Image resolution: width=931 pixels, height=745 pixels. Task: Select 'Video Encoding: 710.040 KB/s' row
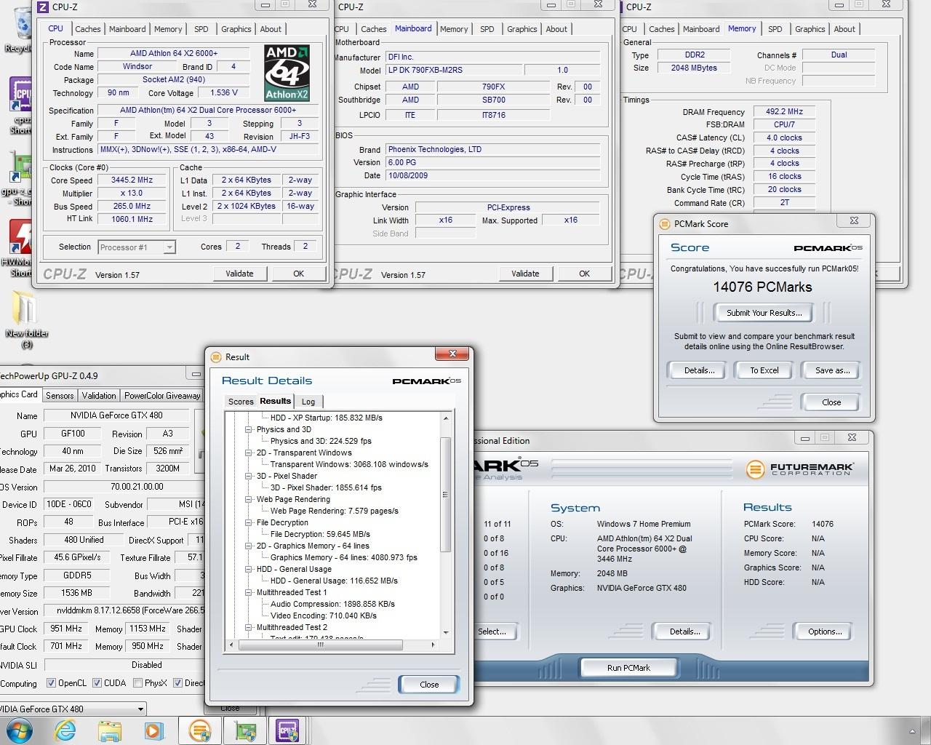point(324,615)
